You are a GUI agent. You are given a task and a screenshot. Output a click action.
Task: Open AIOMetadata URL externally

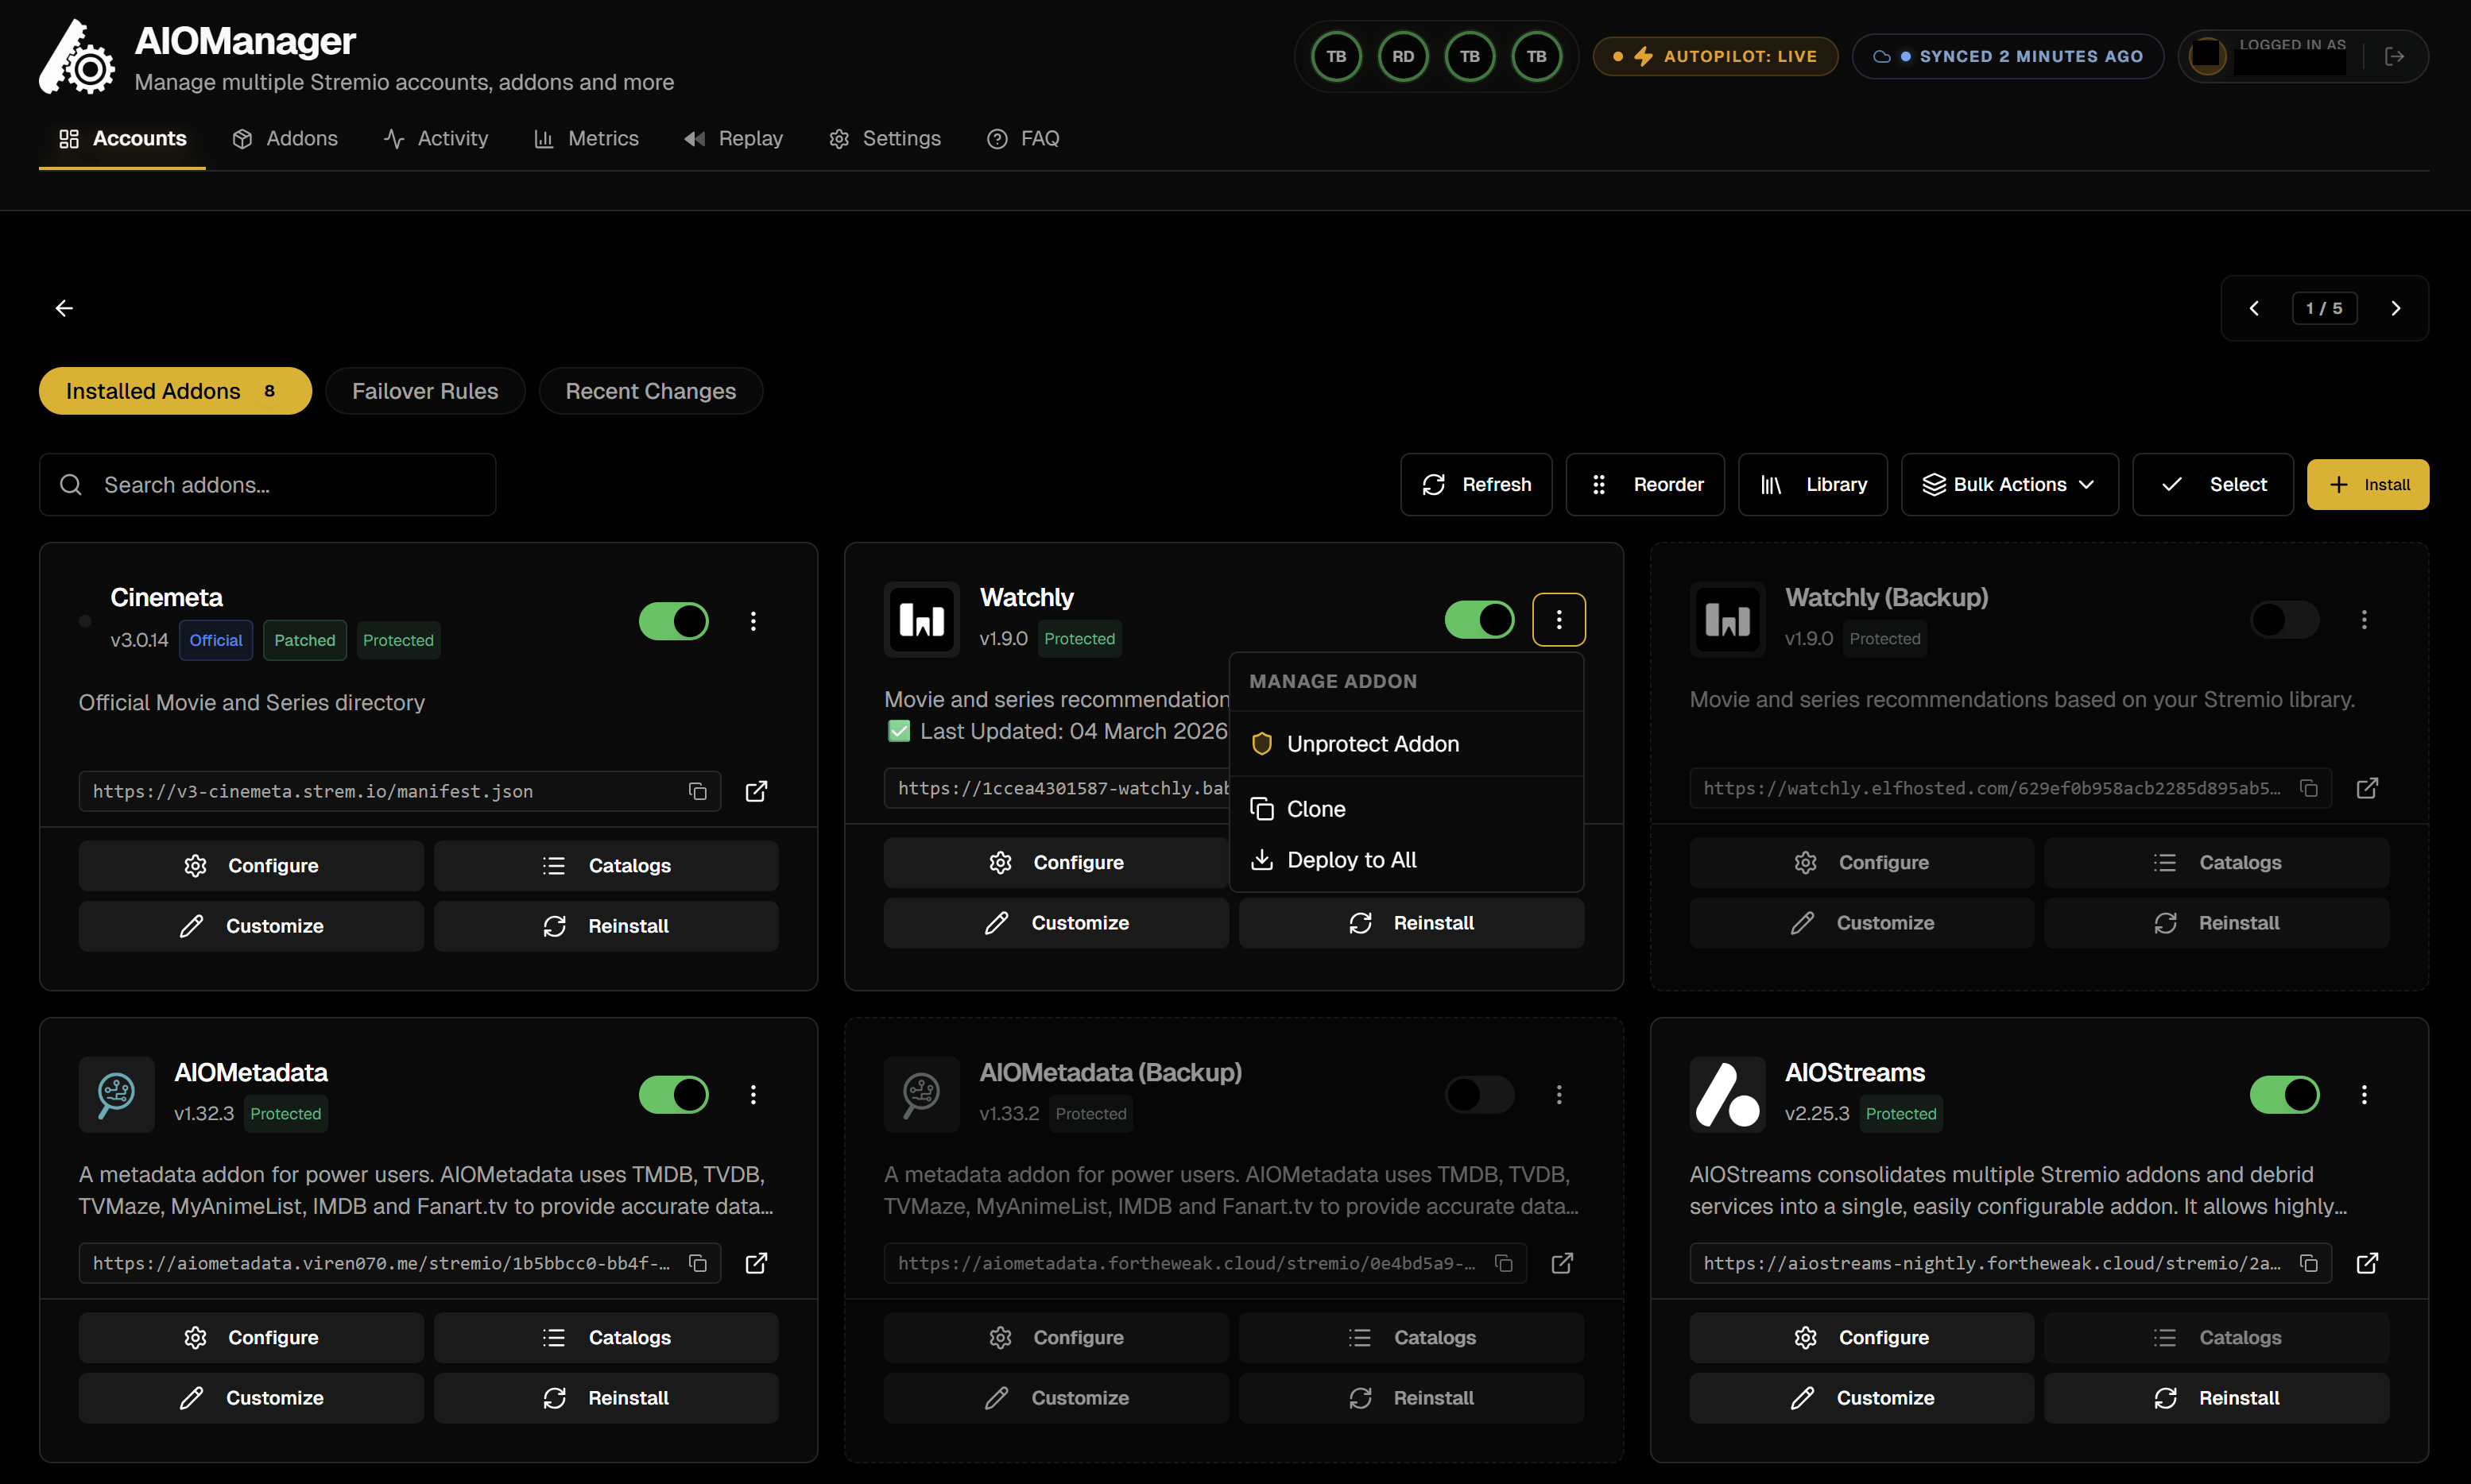pyautogui.click(x=757, y=1263)
